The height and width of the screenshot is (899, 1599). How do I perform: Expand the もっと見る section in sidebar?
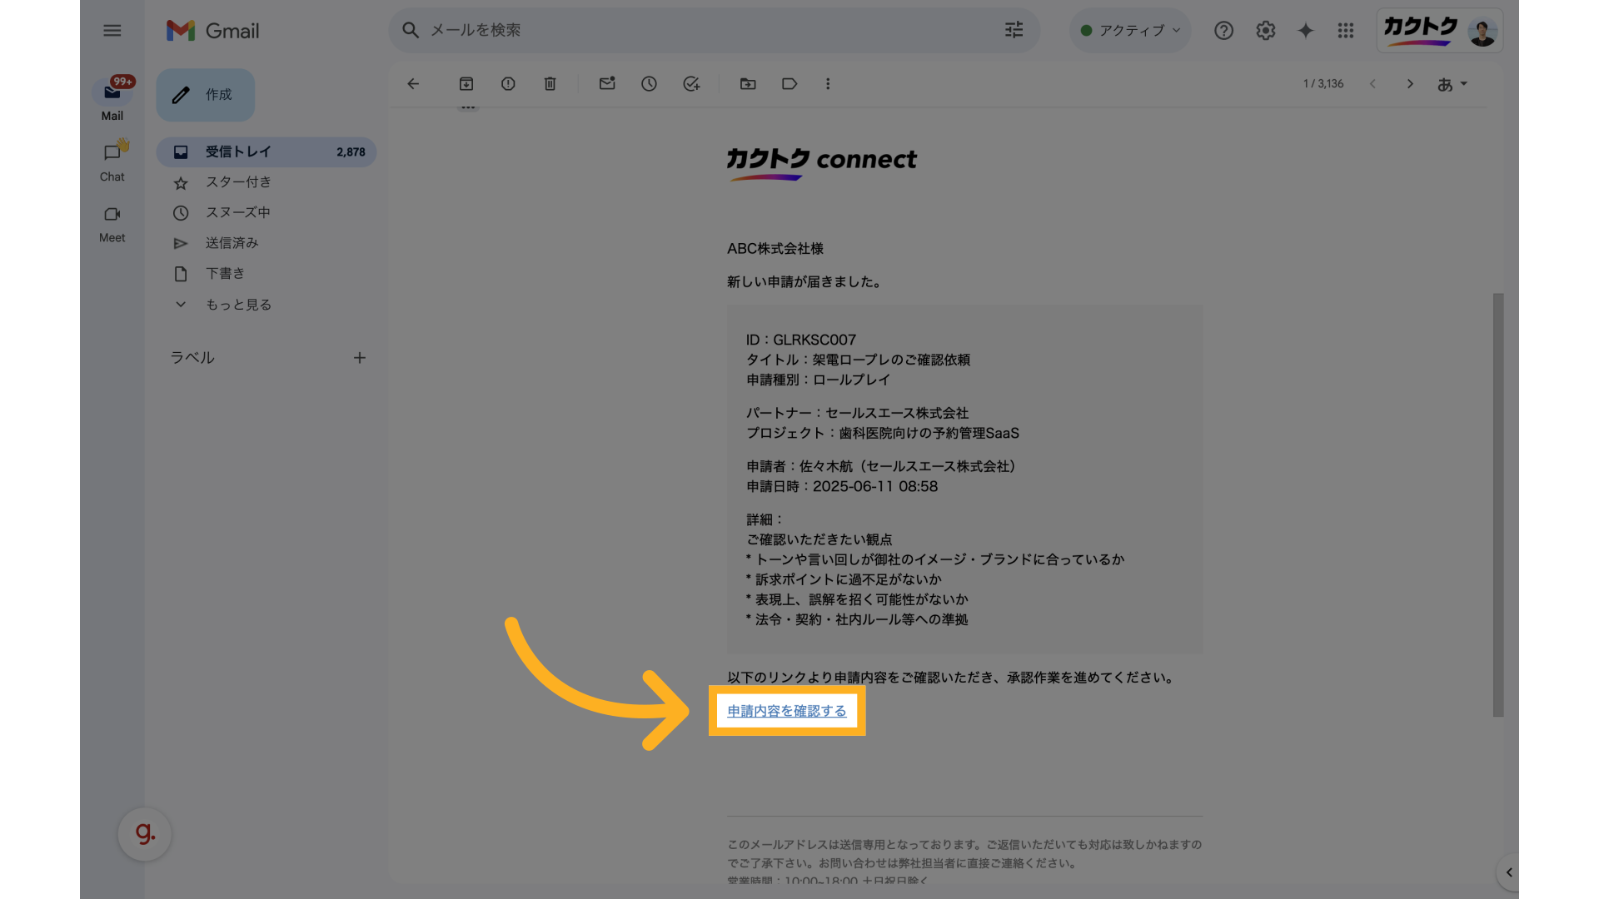coord(239,304)
